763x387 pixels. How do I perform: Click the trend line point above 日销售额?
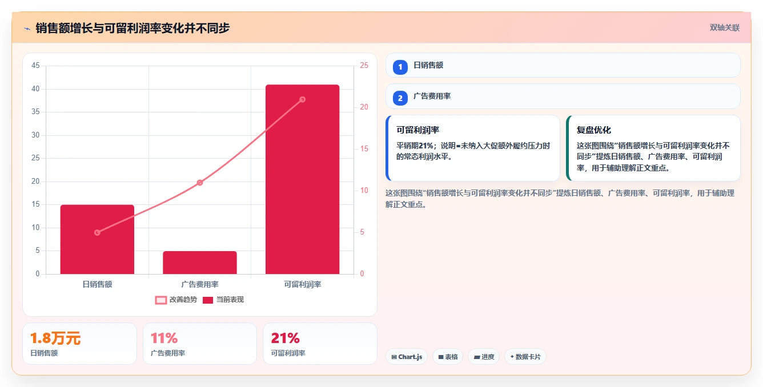click(97, 232)
